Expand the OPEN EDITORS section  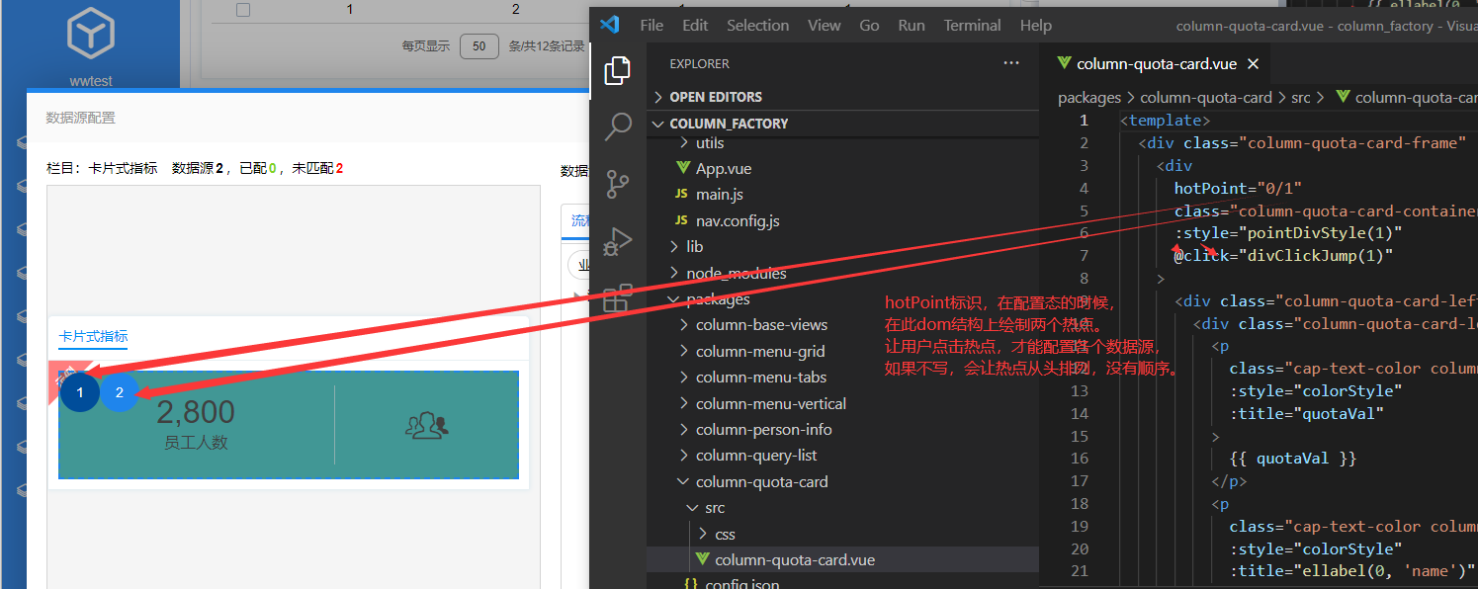(715, 97)
